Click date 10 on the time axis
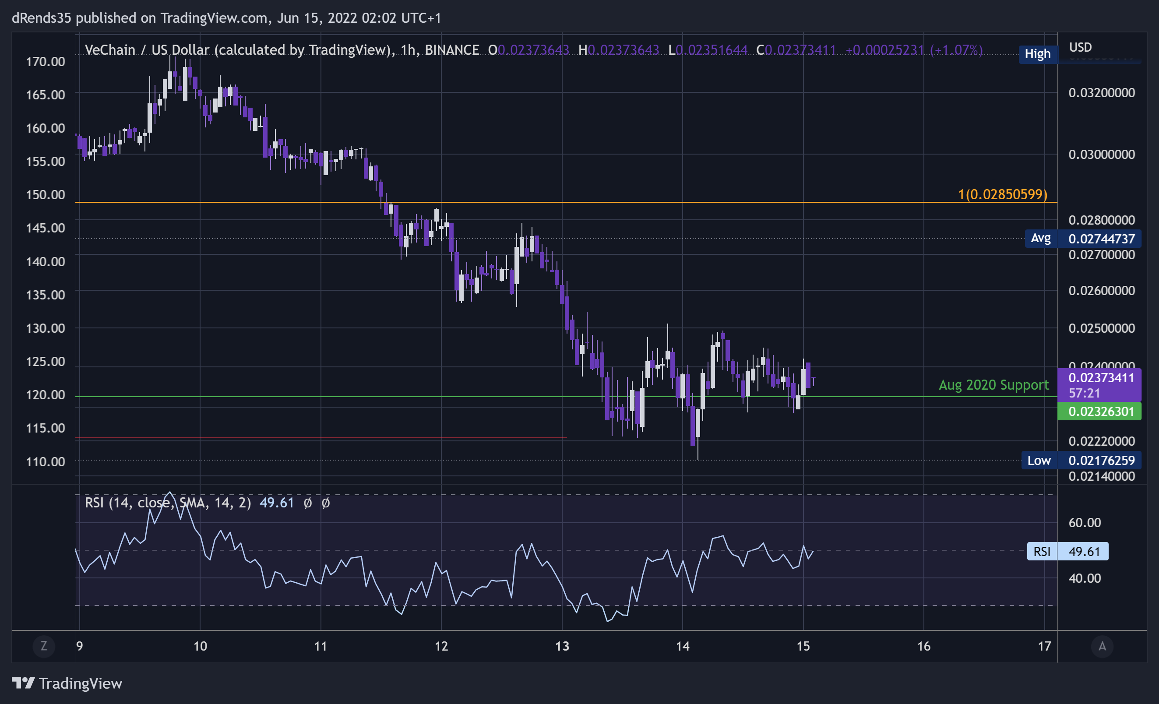Viewport: 1159px width, 704px height. pyautogui.click(x=201, y=646)
